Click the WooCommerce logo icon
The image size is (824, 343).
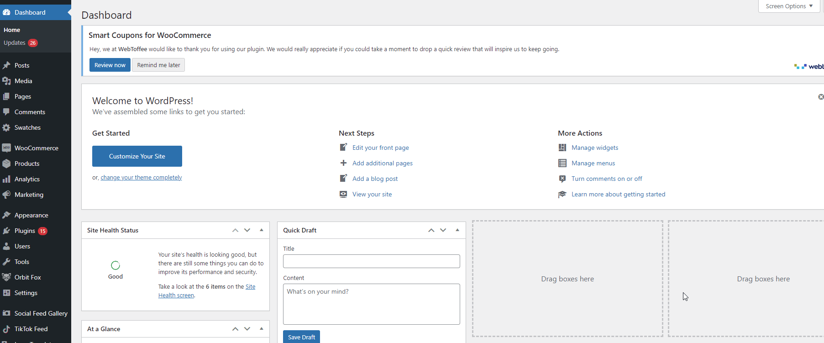pyautogui.click(x=6, y=148)
